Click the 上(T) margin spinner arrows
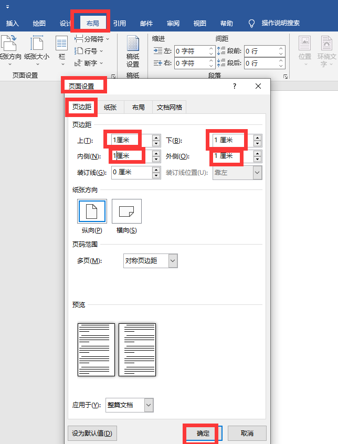This screenshot has height=444, width=338. tap(156, 141)
